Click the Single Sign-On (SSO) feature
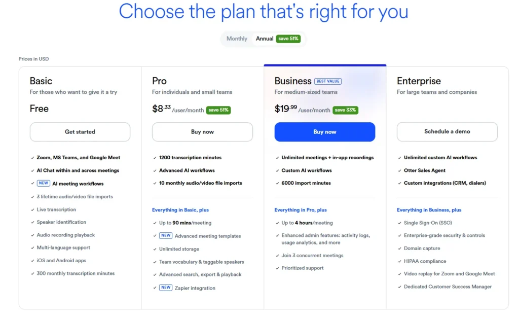519x317 pixels. 428,223
